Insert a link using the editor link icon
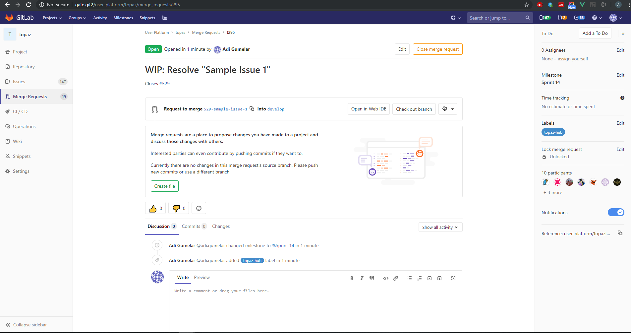 click(x=396, y=278)
